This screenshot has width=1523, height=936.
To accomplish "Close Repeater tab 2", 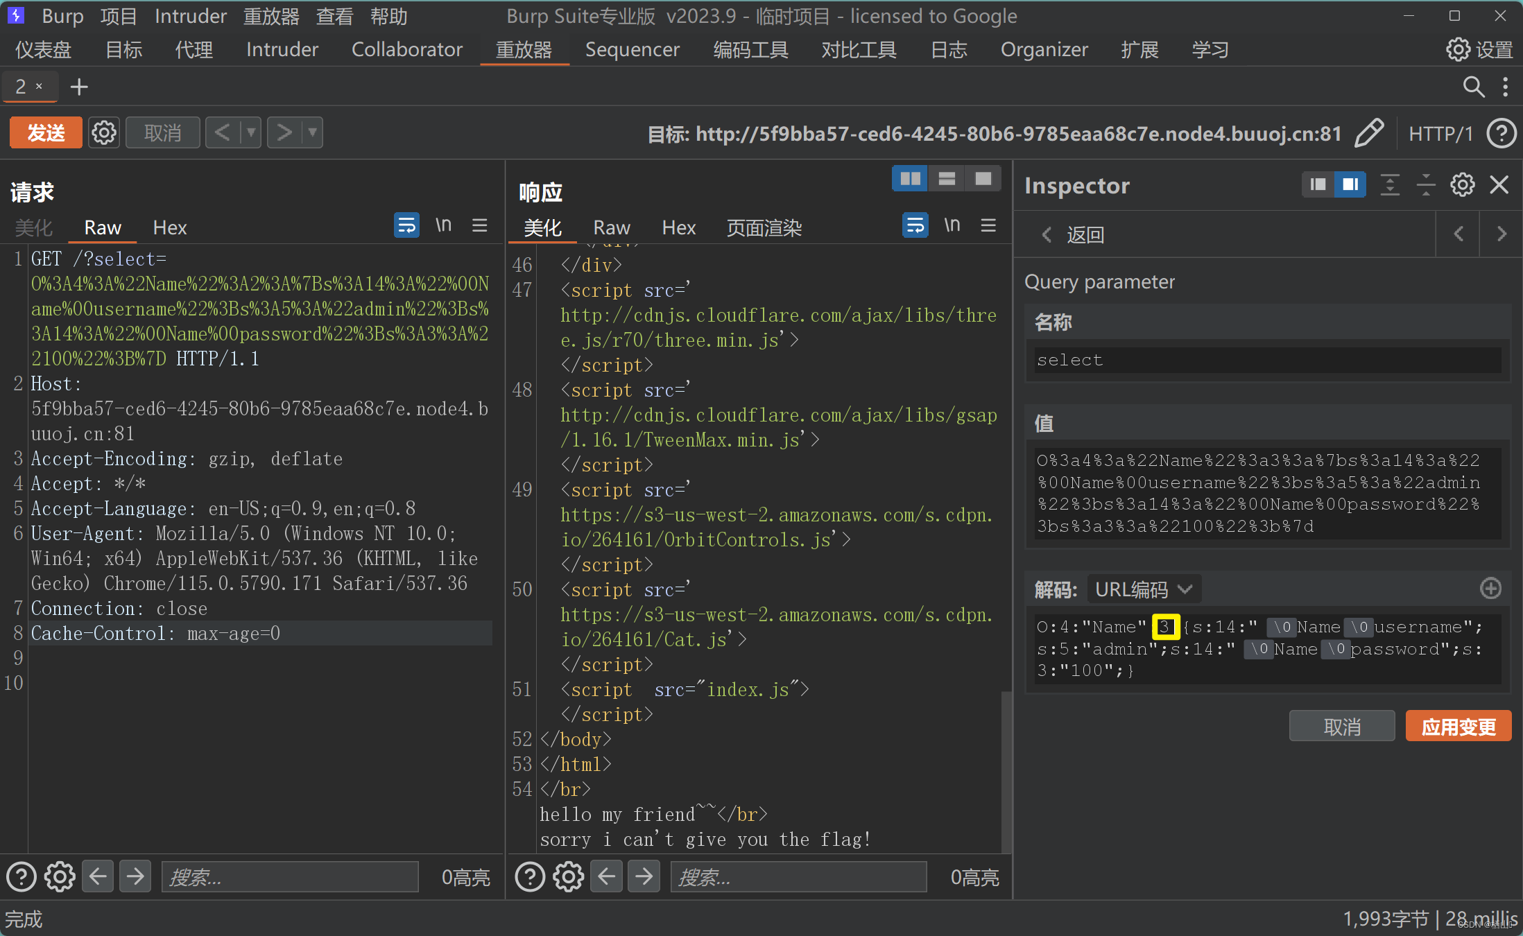I will coord(39,86).
